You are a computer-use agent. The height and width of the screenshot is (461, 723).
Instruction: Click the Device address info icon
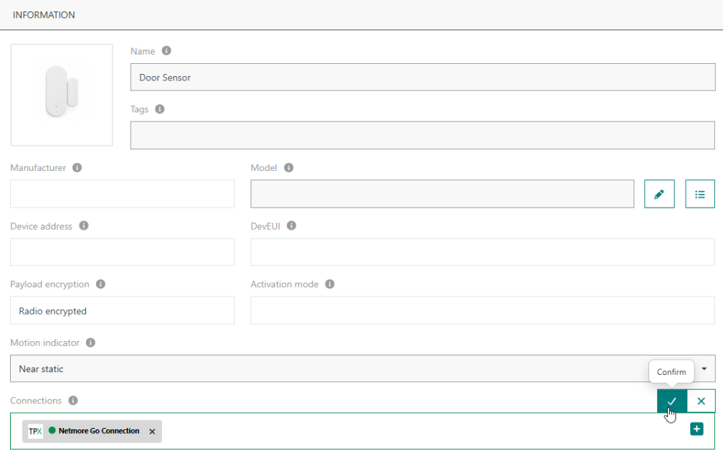pos(83,225)
